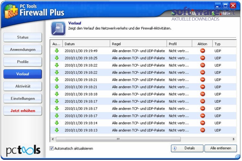Viewport: 242px width, 161px height.
Task: Click red blocked icon in 19:19:49 row
Action: click(203, 51)
